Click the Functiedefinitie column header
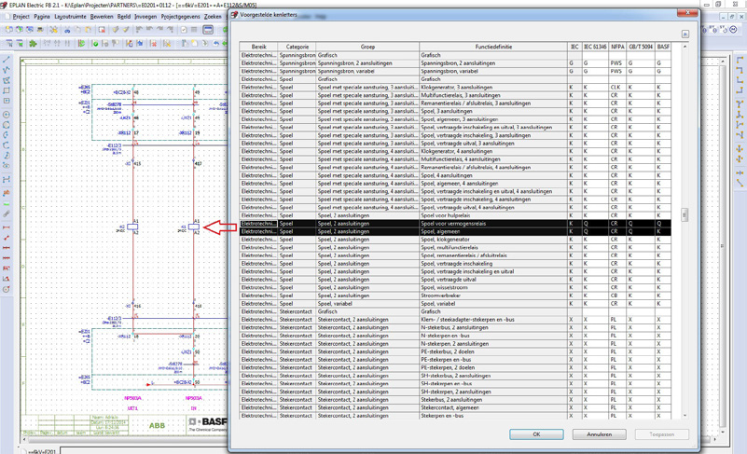The height and width of the screenshot is (454, 747). [x=492, y=47]
